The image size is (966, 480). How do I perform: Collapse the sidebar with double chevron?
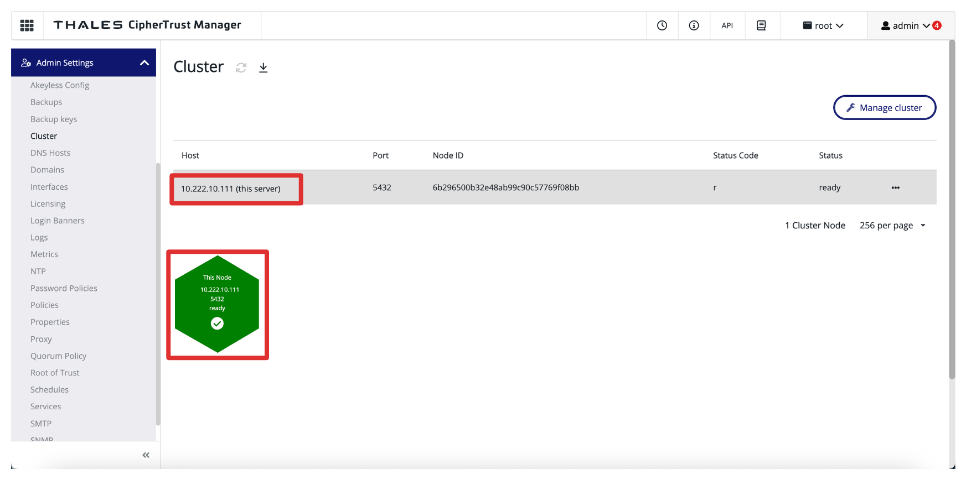[x=146, y=455]
